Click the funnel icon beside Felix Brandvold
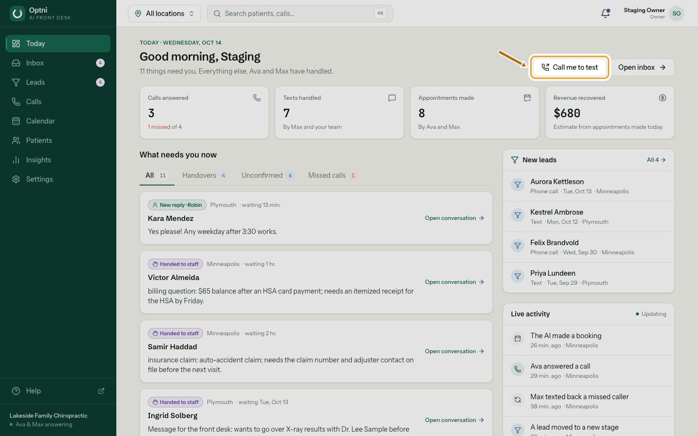Viewport: 698px width, 436px height. coord(518,246)
